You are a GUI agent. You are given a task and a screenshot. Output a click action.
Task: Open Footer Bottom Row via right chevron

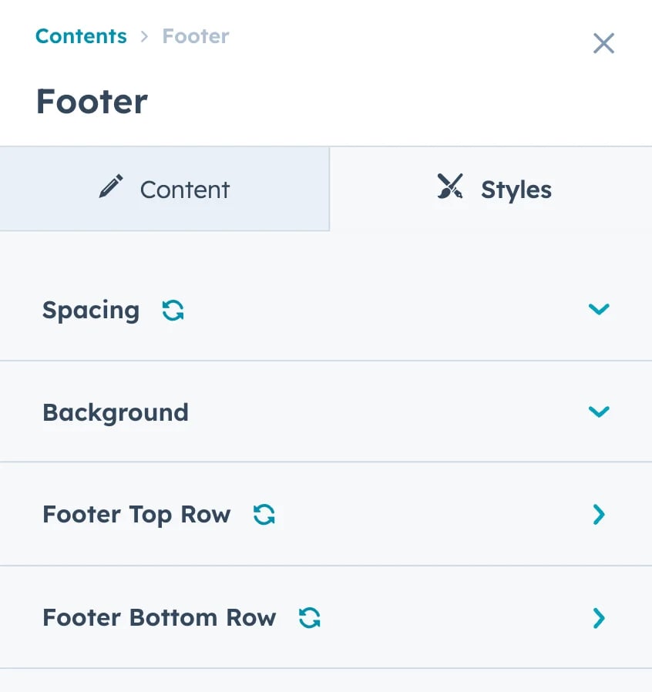[x=599, y=617]
